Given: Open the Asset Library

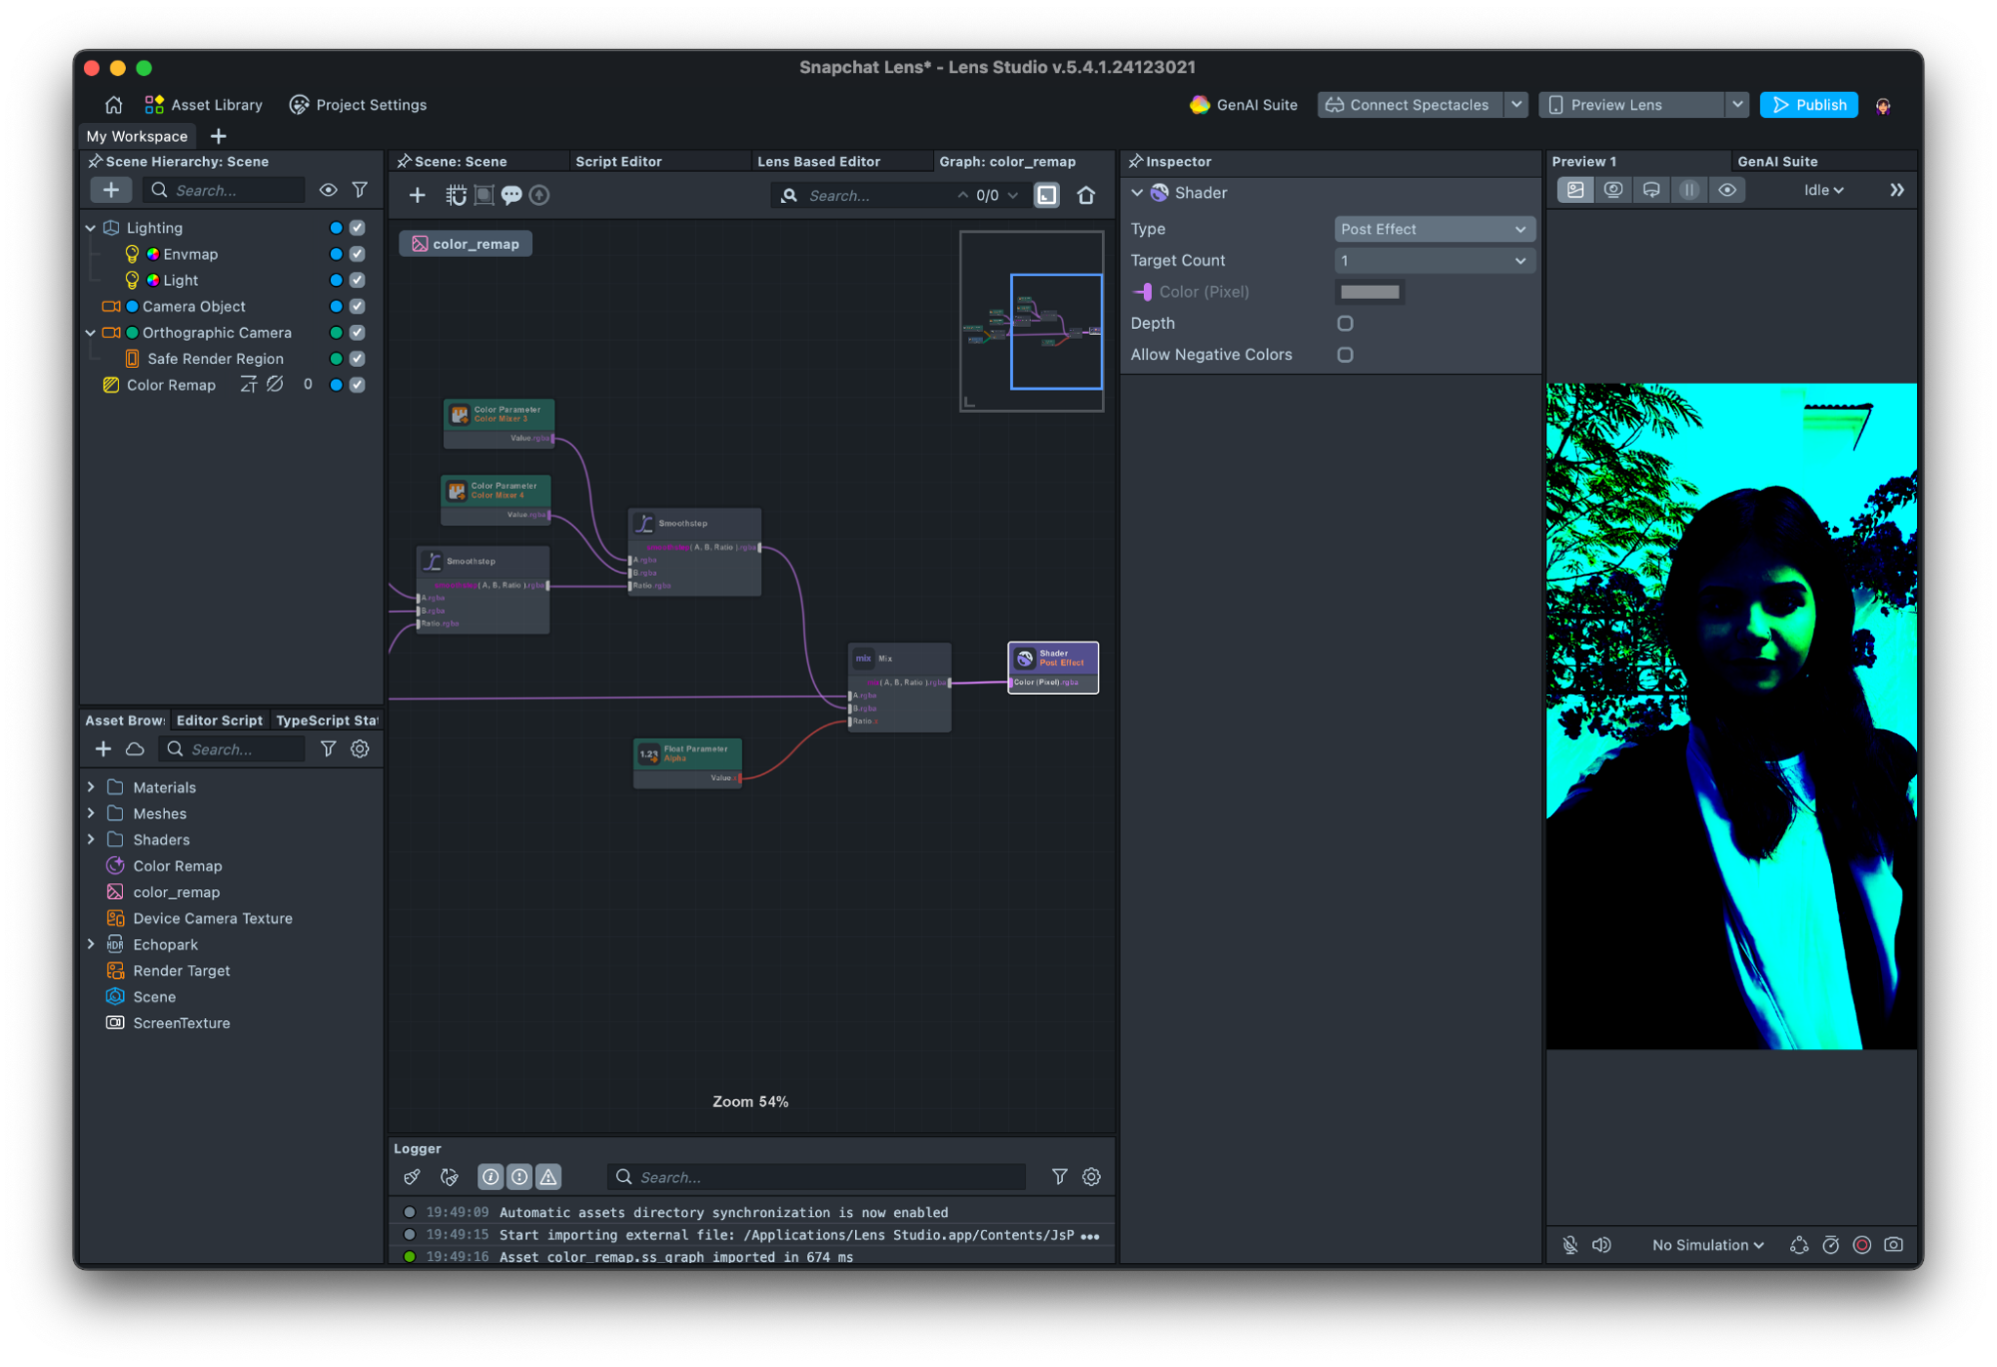Looking at the screenshot, I should coord(204,105).
